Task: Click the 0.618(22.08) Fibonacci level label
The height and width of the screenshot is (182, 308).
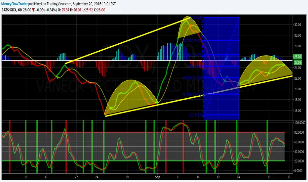Action: click(x=193, y=78)
